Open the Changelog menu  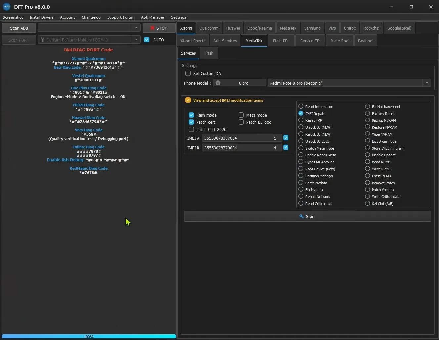[91, 17]
